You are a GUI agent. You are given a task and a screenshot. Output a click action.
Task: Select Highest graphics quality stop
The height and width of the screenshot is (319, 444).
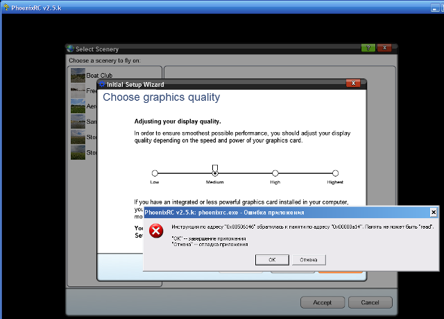click(335, 173)
